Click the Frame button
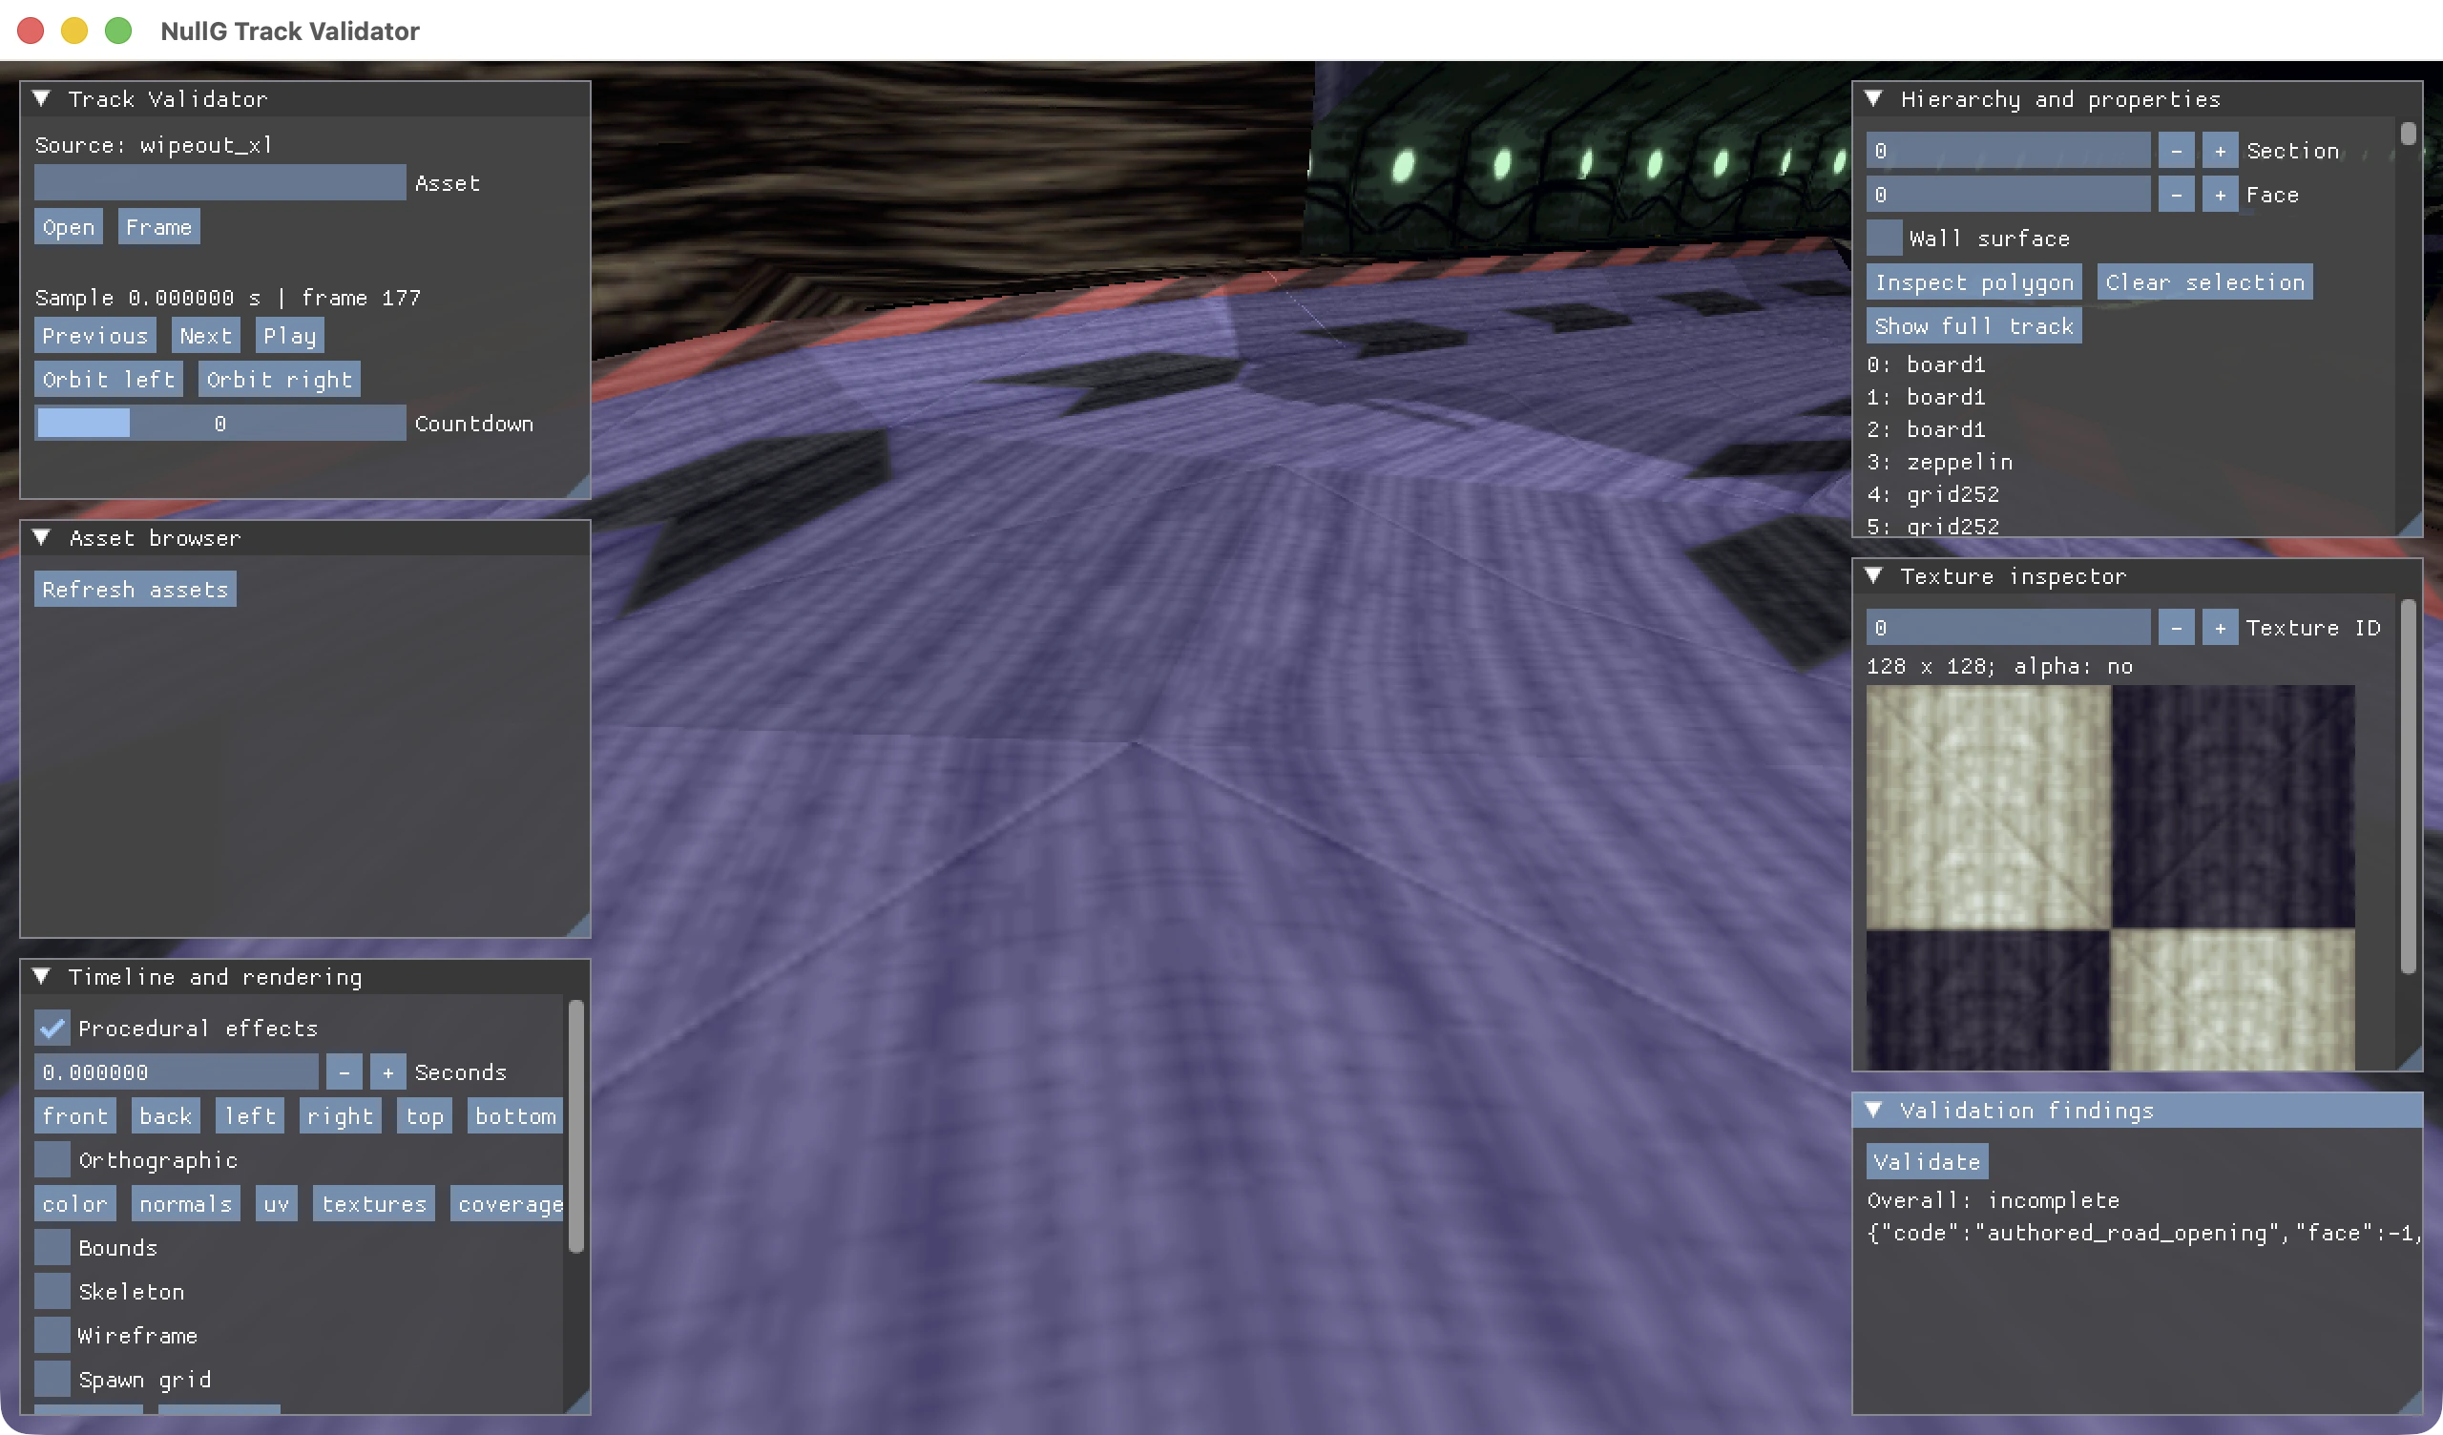The width and height of the screenshot is (2443, 1435). [159, 227]
